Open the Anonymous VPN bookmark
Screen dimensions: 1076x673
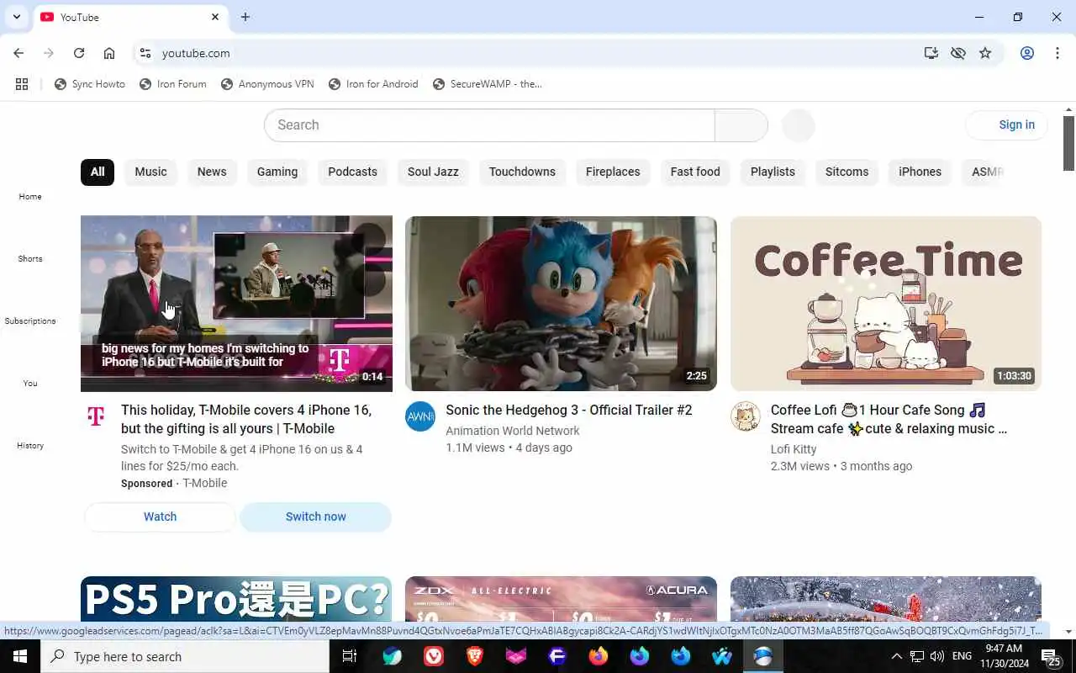[267, 84]
